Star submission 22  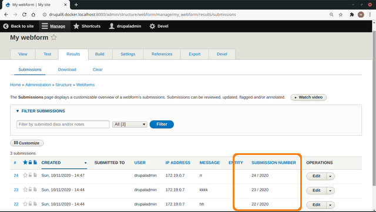(x=25, y=204)
